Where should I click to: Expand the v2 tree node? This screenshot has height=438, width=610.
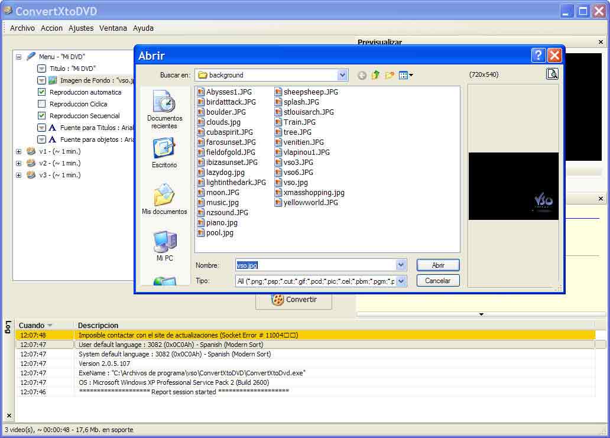pyautogui.click(x=18, y=163)
